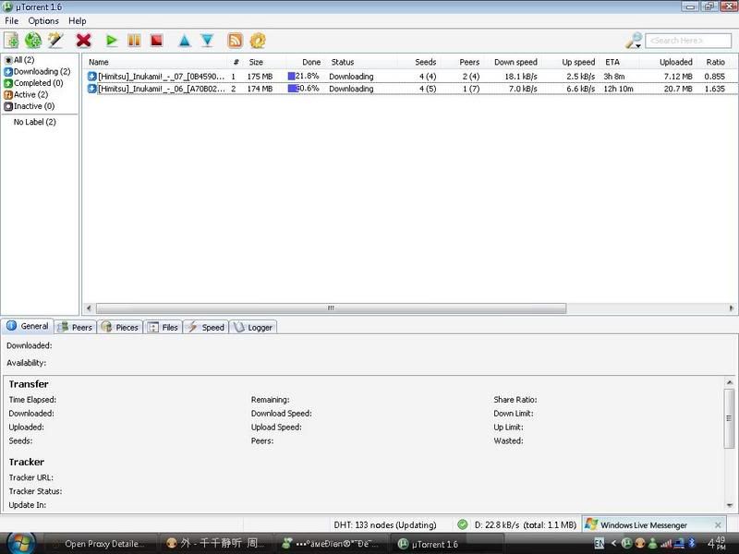Switch to the Files tab
This screenshot has width=739, height=554.
(x=163, y=328)
